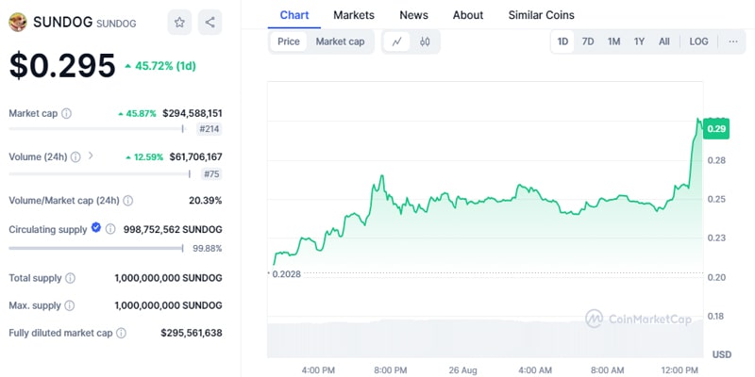Toggle the chart to Price view
Image resolution: width=755 pixels, height=377 pixels.
pyautogui.click(x=289, y=41)
